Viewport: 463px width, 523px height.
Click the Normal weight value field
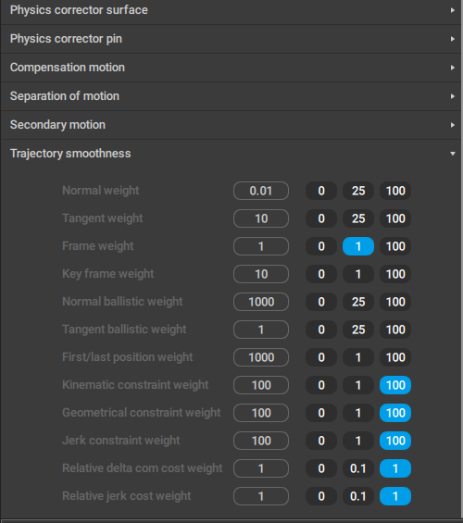(x=261, y=191)
